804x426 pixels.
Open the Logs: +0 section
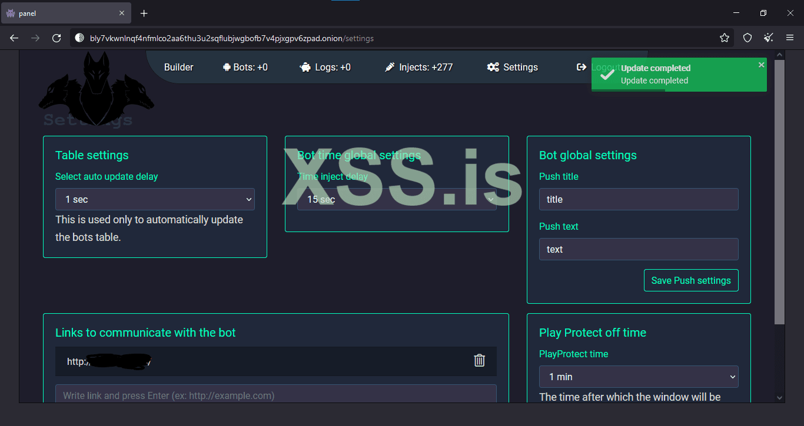point(325,67)
